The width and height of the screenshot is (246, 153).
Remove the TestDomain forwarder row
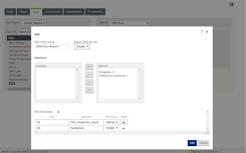(124, 129)
